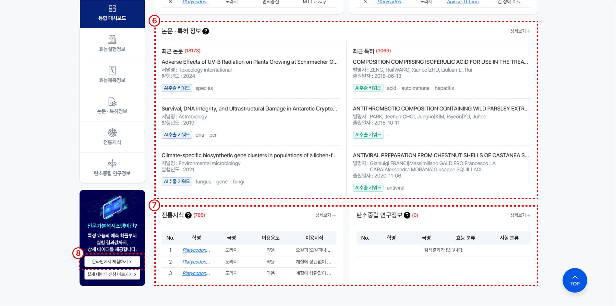
Task: Click the TOP scroll button
Action: (x=574, y=280)
